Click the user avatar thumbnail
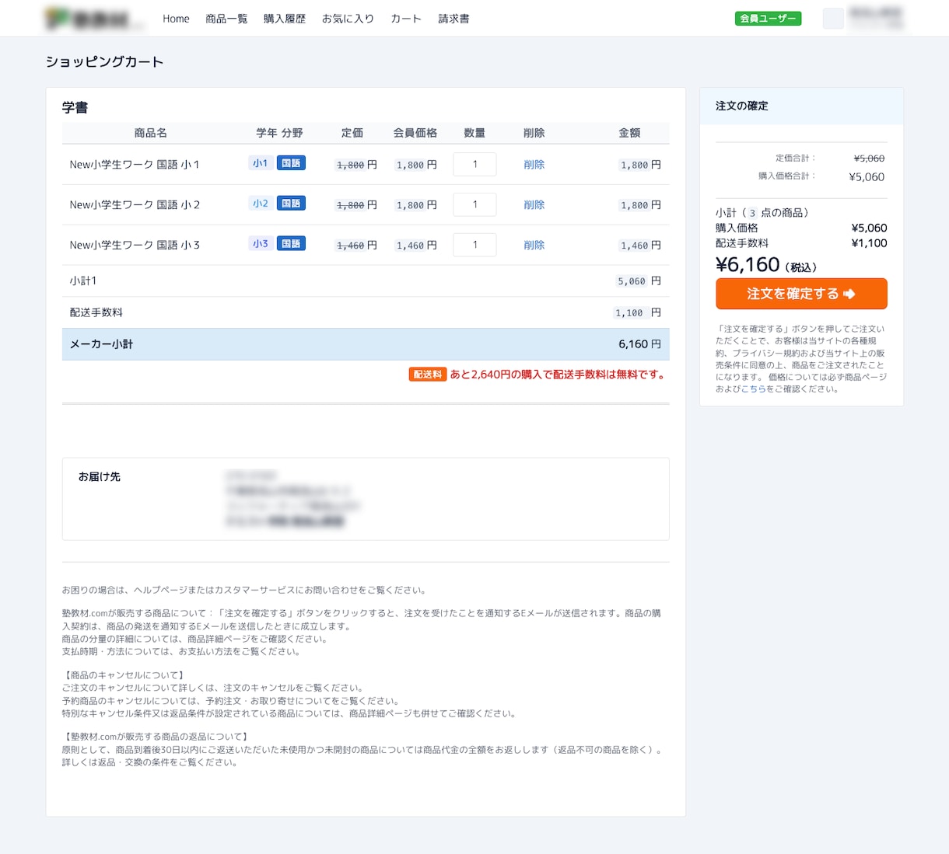949x854 pixels. pos(833,19)
